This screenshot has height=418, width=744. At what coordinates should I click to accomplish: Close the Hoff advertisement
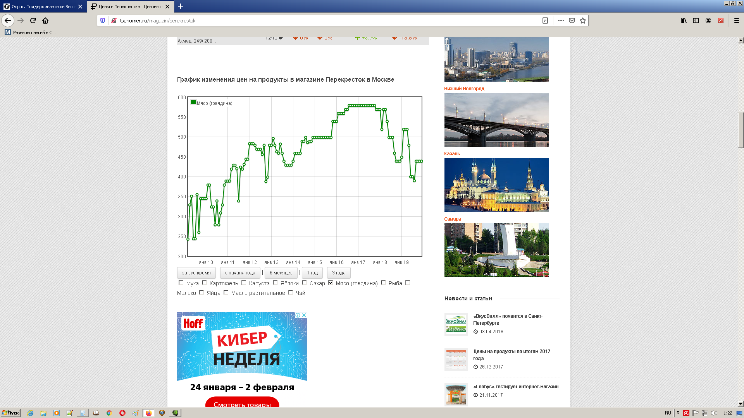(304, 315)
